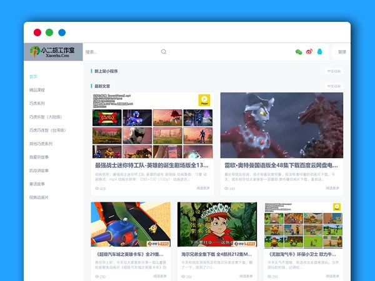Open article 最强战士迷你特工队 title link
Image resolution: width=375 pixels, height=281 pixels.
(x=151, y=165)
